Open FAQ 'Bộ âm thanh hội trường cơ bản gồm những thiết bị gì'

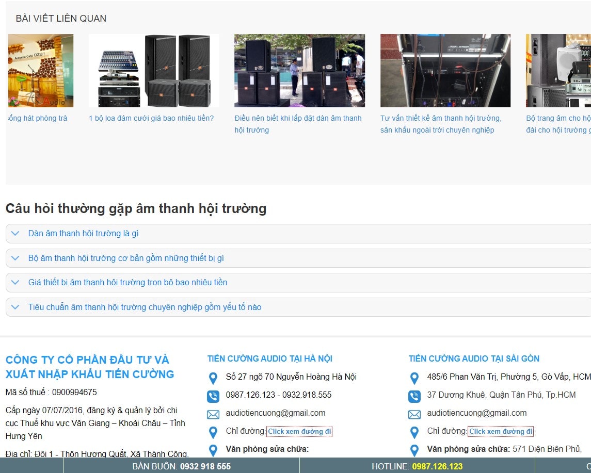click(x=126, y=258)
